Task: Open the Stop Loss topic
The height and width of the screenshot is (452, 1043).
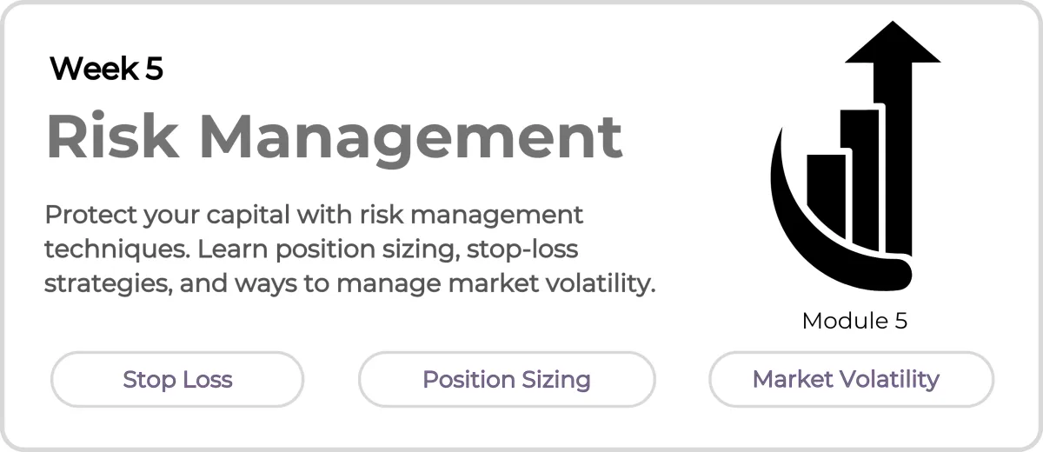Action: click(x=177, y=380)
